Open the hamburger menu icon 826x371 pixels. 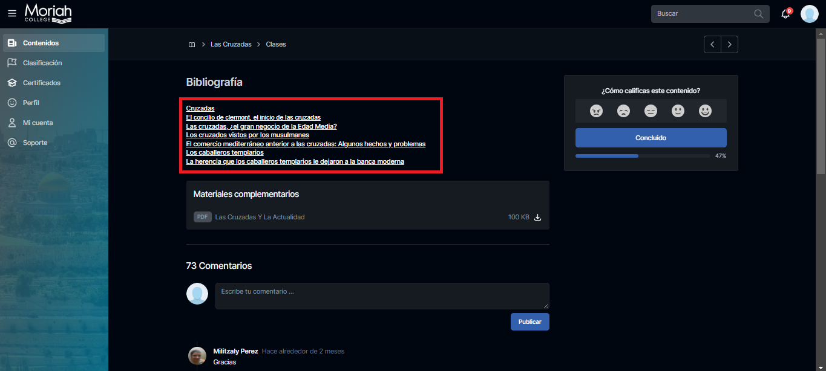click(12, 13)
